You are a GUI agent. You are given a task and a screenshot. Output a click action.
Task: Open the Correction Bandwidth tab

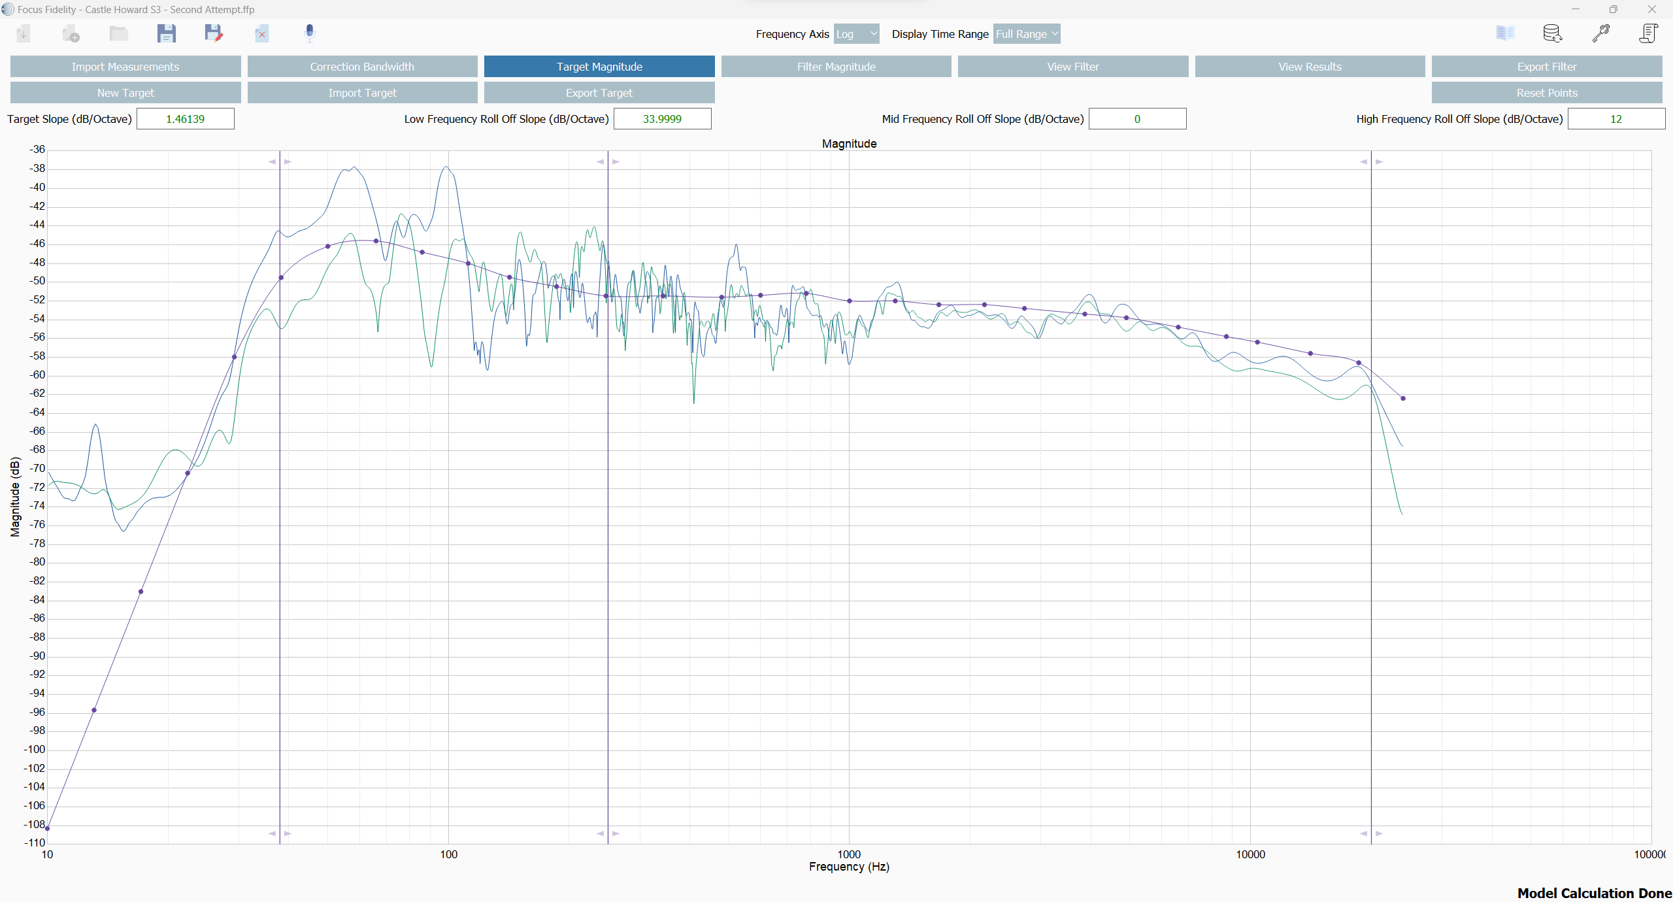click(x=362, y=67)
